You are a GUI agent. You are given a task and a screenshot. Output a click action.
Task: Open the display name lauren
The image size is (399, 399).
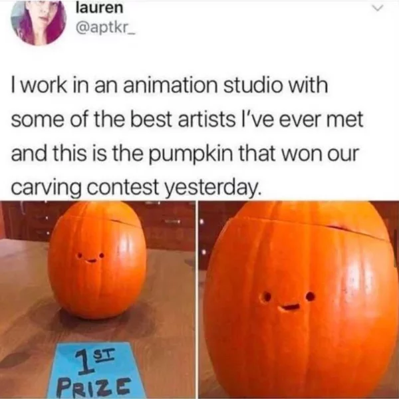[x=100, y=8]
